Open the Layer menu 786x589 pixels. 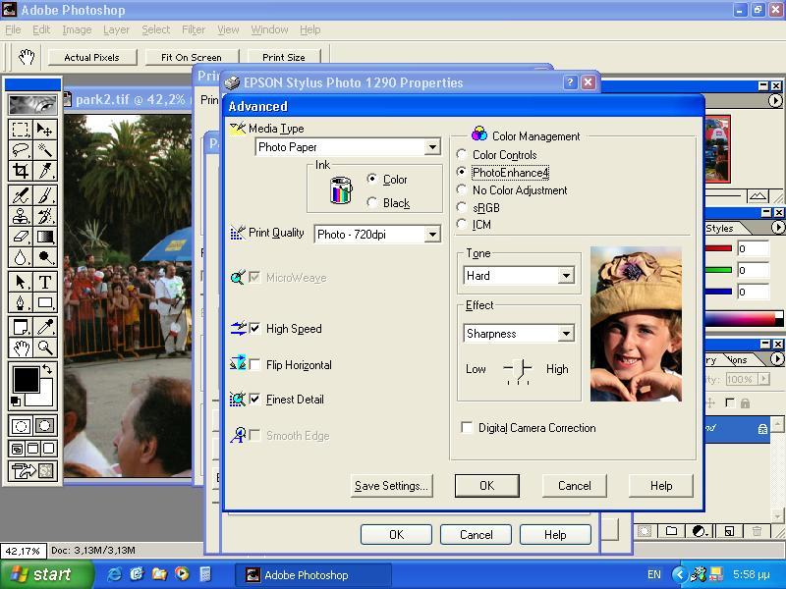116,29
